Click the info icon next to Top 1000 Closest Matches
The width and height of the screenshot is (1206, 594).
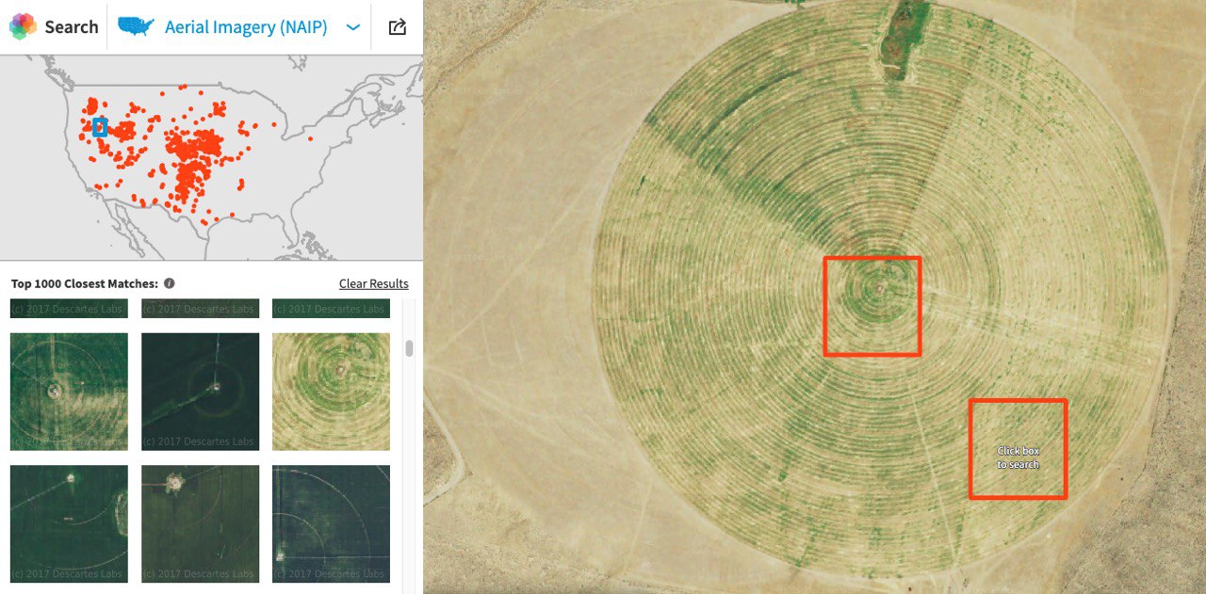pyautogui.click(x=169, y=283)
